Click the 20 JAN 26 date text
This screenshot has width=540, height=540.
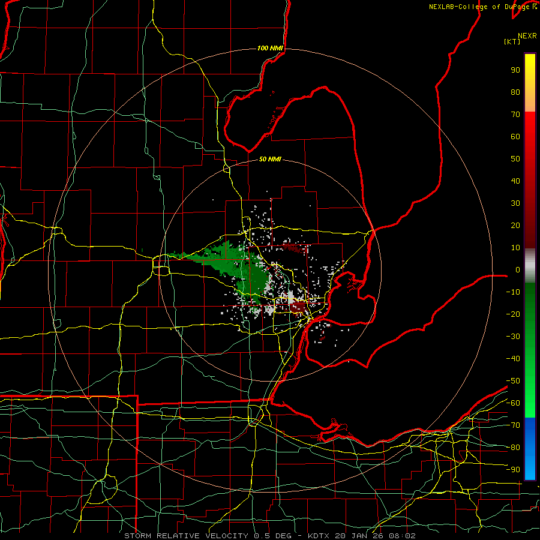(x=359, y=536)
